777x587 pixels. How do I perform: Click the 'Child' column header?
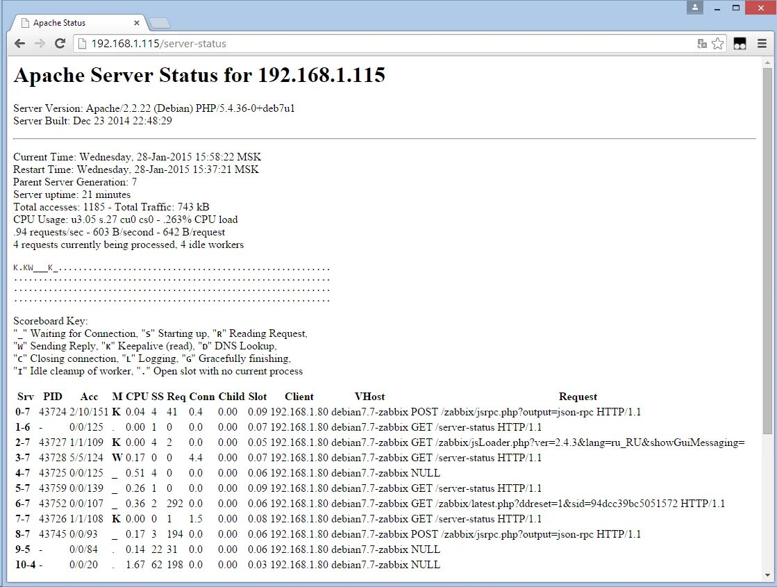231,397
